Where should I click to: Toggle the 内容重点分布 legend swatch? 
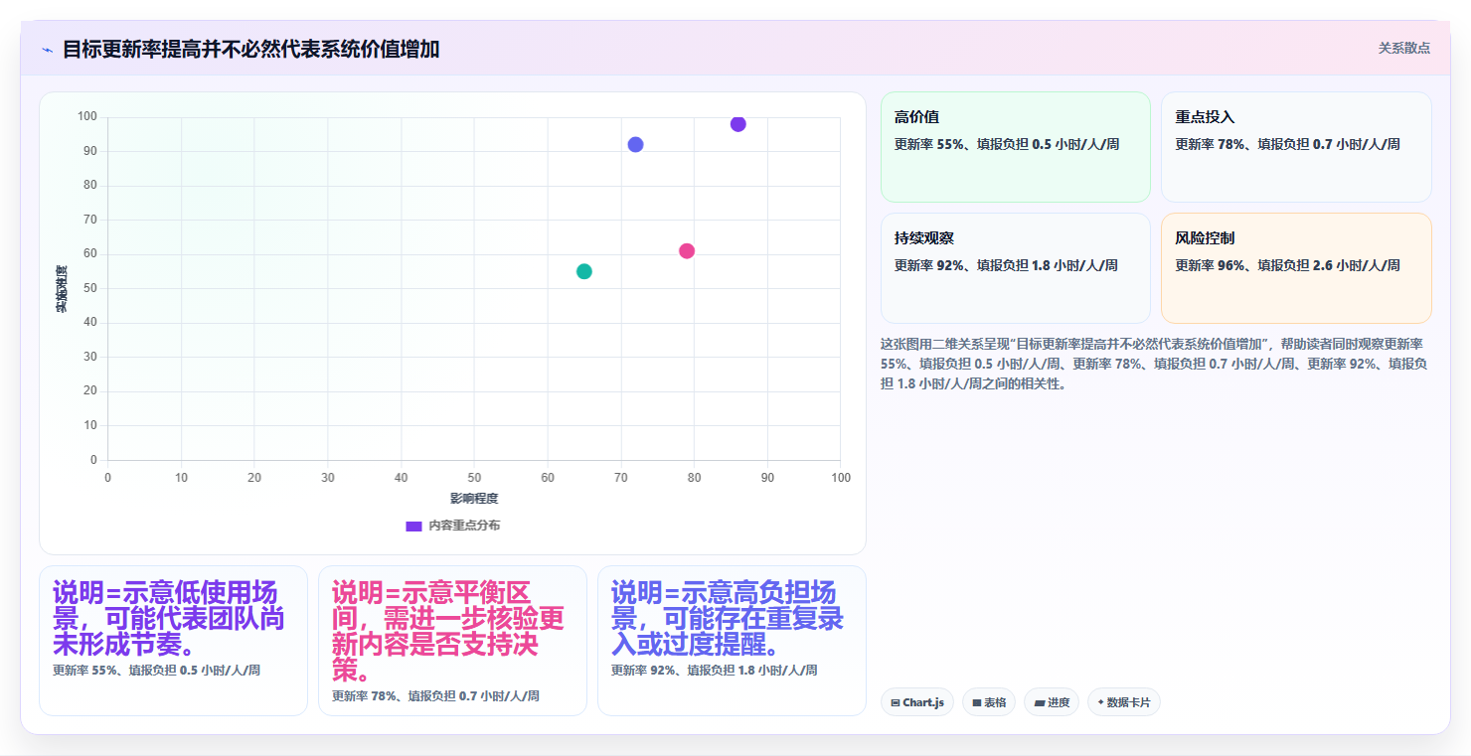(x=414, y=526)
